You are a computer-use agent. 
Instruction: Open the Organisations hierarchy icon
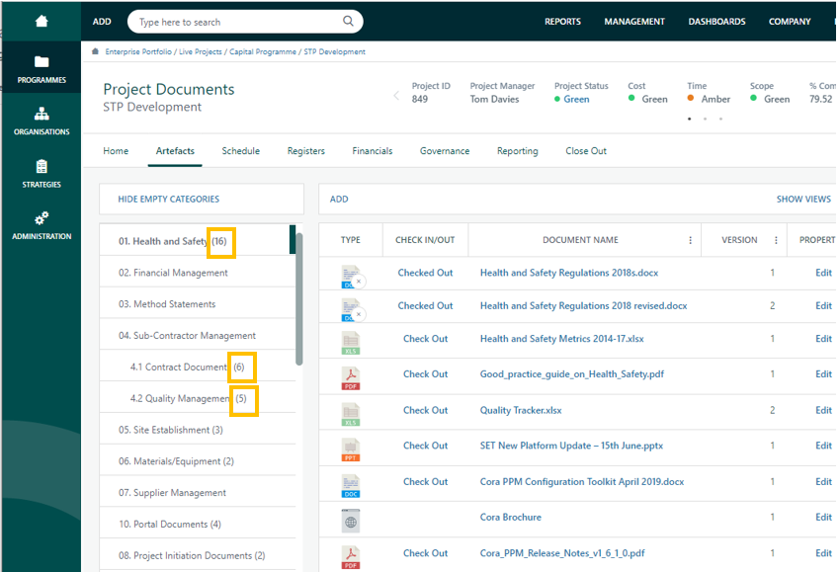click(42, 114)
